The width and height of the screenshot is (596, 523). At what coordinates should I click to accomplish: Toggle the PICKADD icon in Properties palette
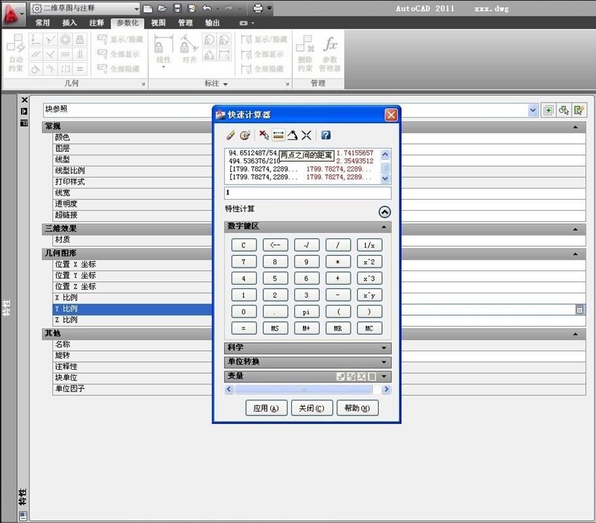click(x=548, y=111)
